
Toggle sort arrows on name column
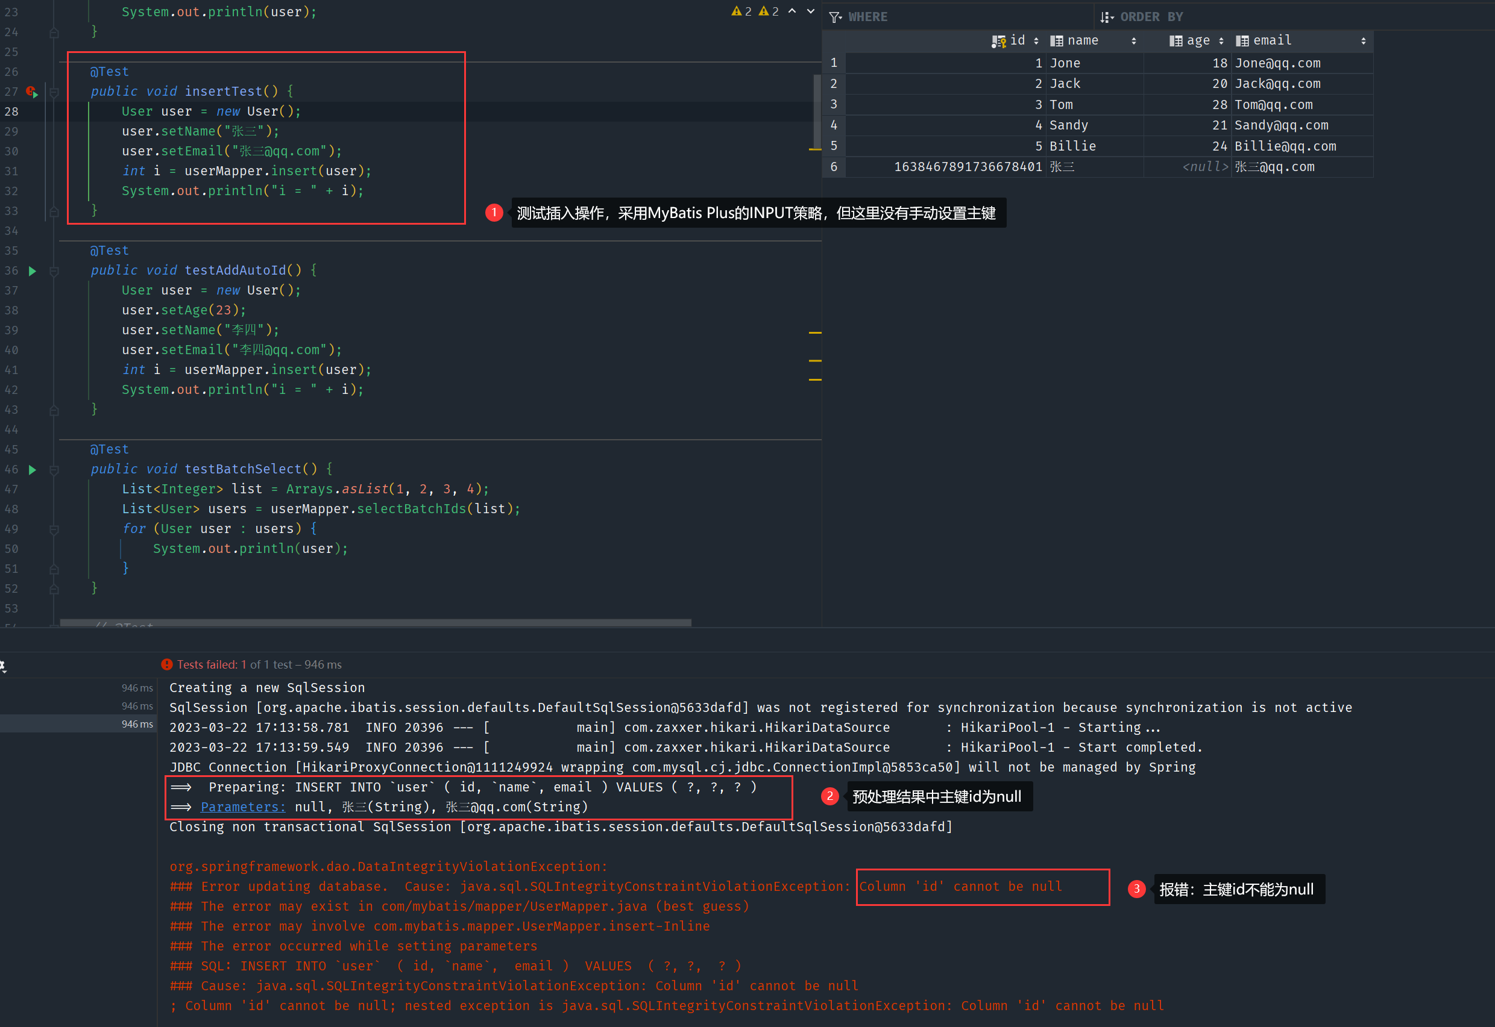tap(1133, 41)
